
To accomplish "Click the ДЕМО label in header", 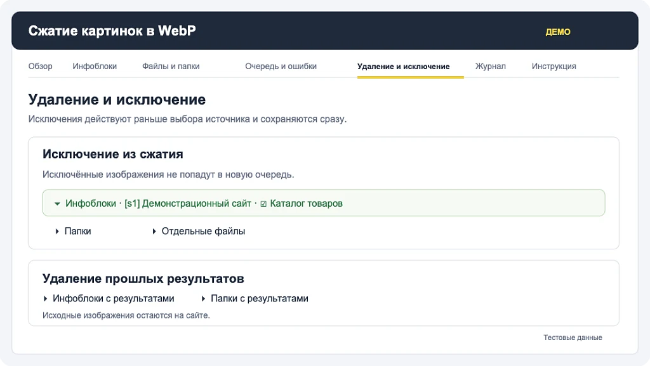I will click(558, 32).
